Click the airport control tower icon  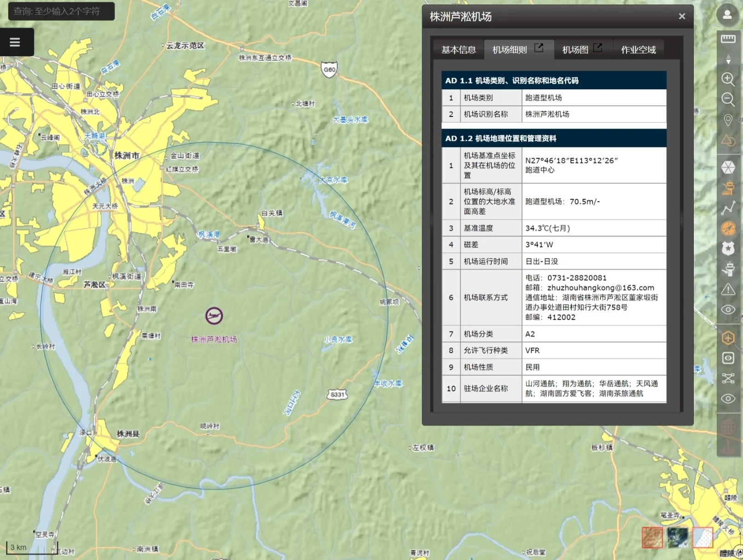[x=728, y=187]
